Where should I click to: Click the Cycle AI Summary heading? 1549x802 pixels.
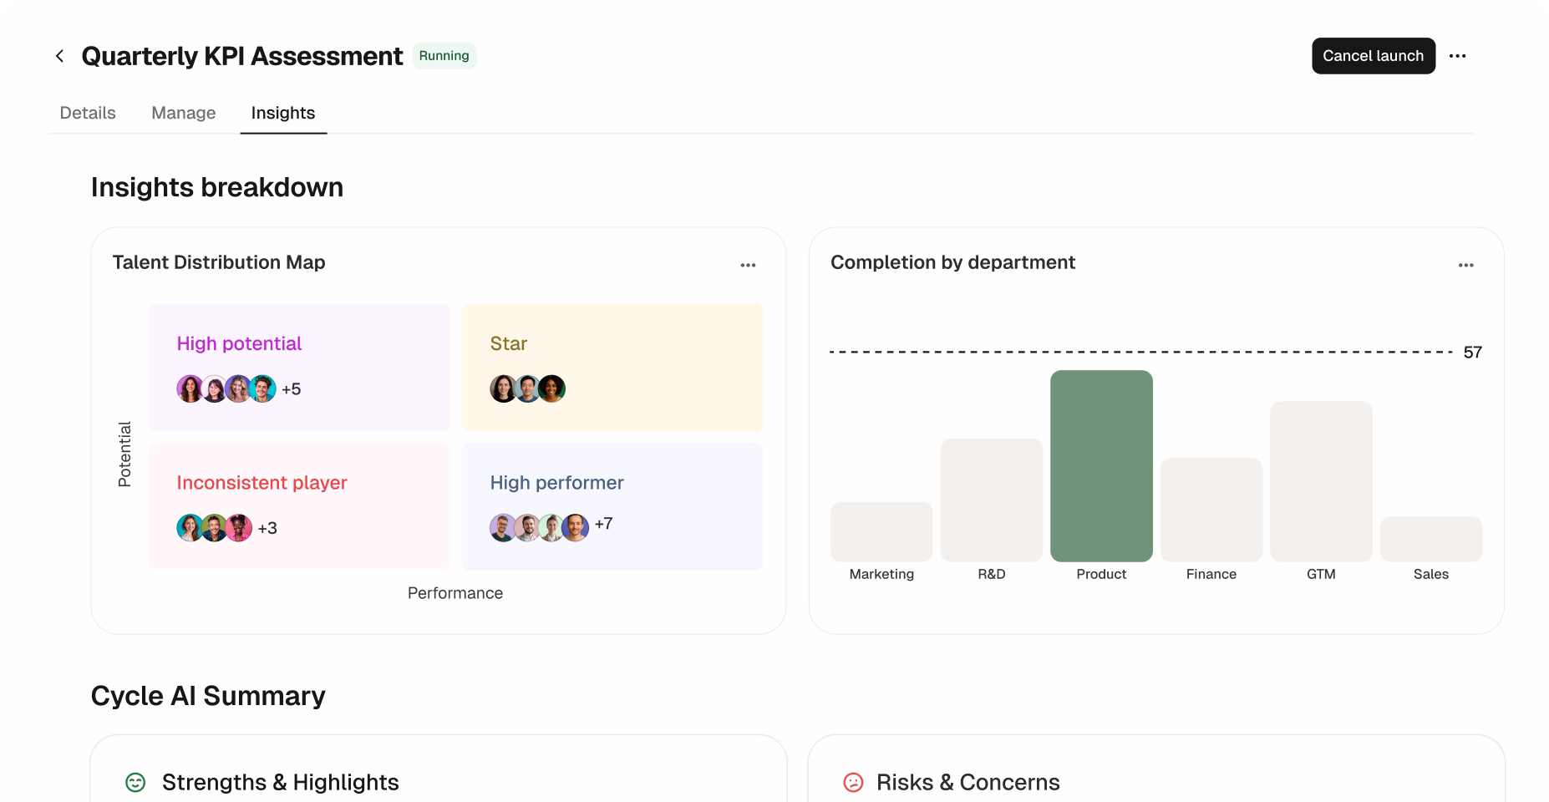(208, 696)
